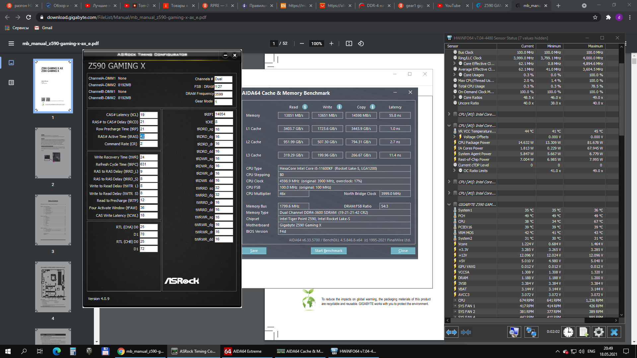Click HWiNFO log file icon

[584, 332]
